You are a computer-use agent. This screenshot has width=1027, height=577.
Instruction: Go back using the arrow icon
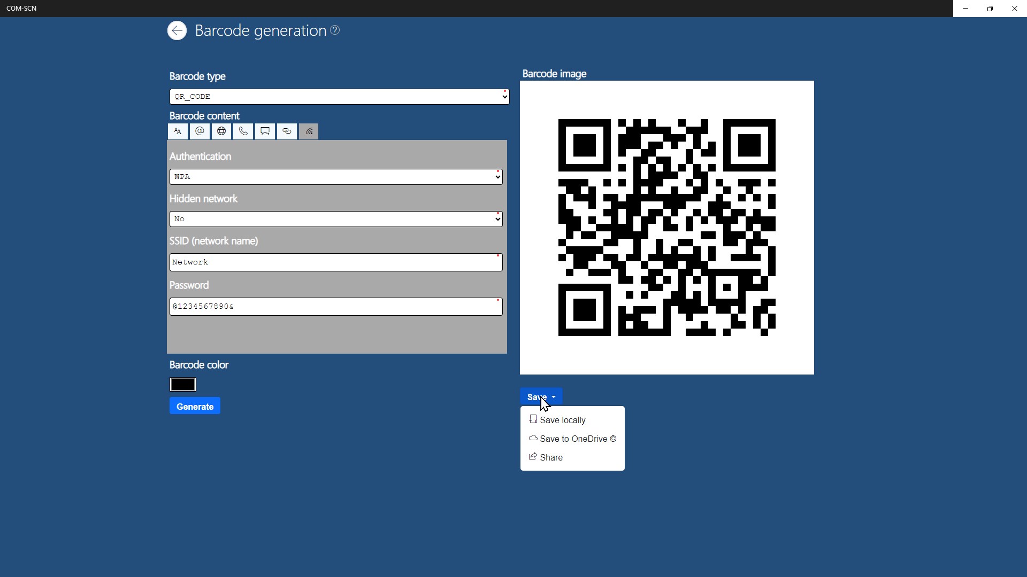tap(177, 30)
